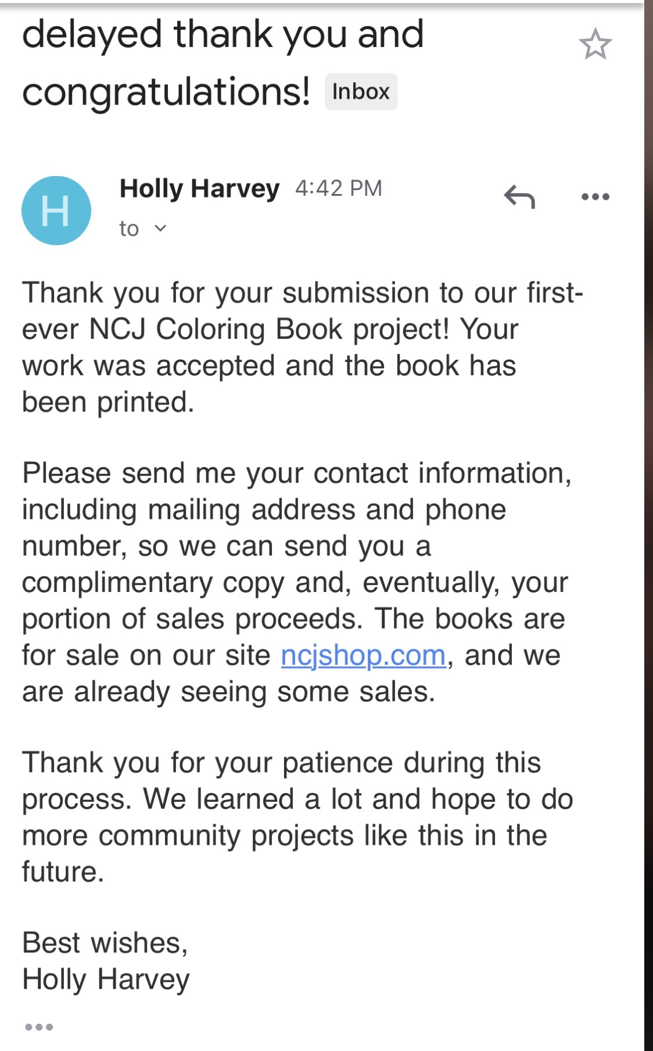653x1051 pixels.
Task: Reply to Holly Harvey's email
Action: click(519, 196)
